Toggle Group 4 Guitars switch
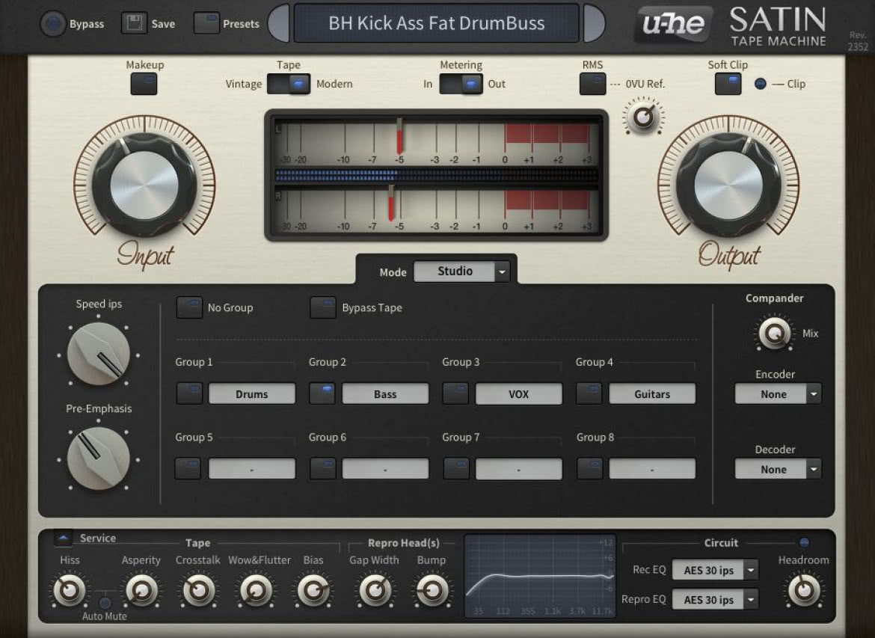The width and height of the screenshot is (875, 638). [x=589, y=393]
